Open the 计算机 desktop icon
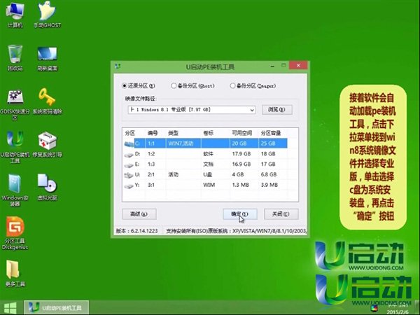 (x=15, y=15)
